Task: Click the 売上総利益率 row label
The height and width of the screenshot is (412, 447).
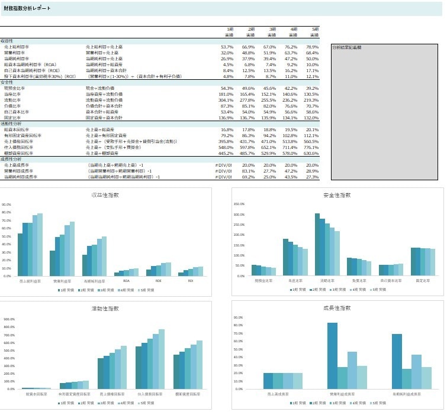Action: [16, 47]
